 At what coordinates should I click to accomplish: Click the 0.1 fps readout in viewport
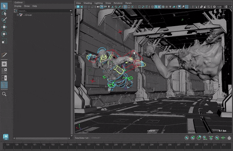[223, 131]
